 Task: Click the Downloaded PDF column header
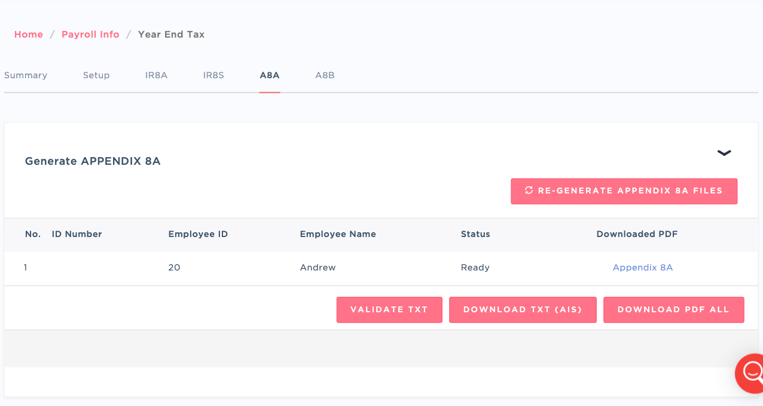click(x=637, y=234)
